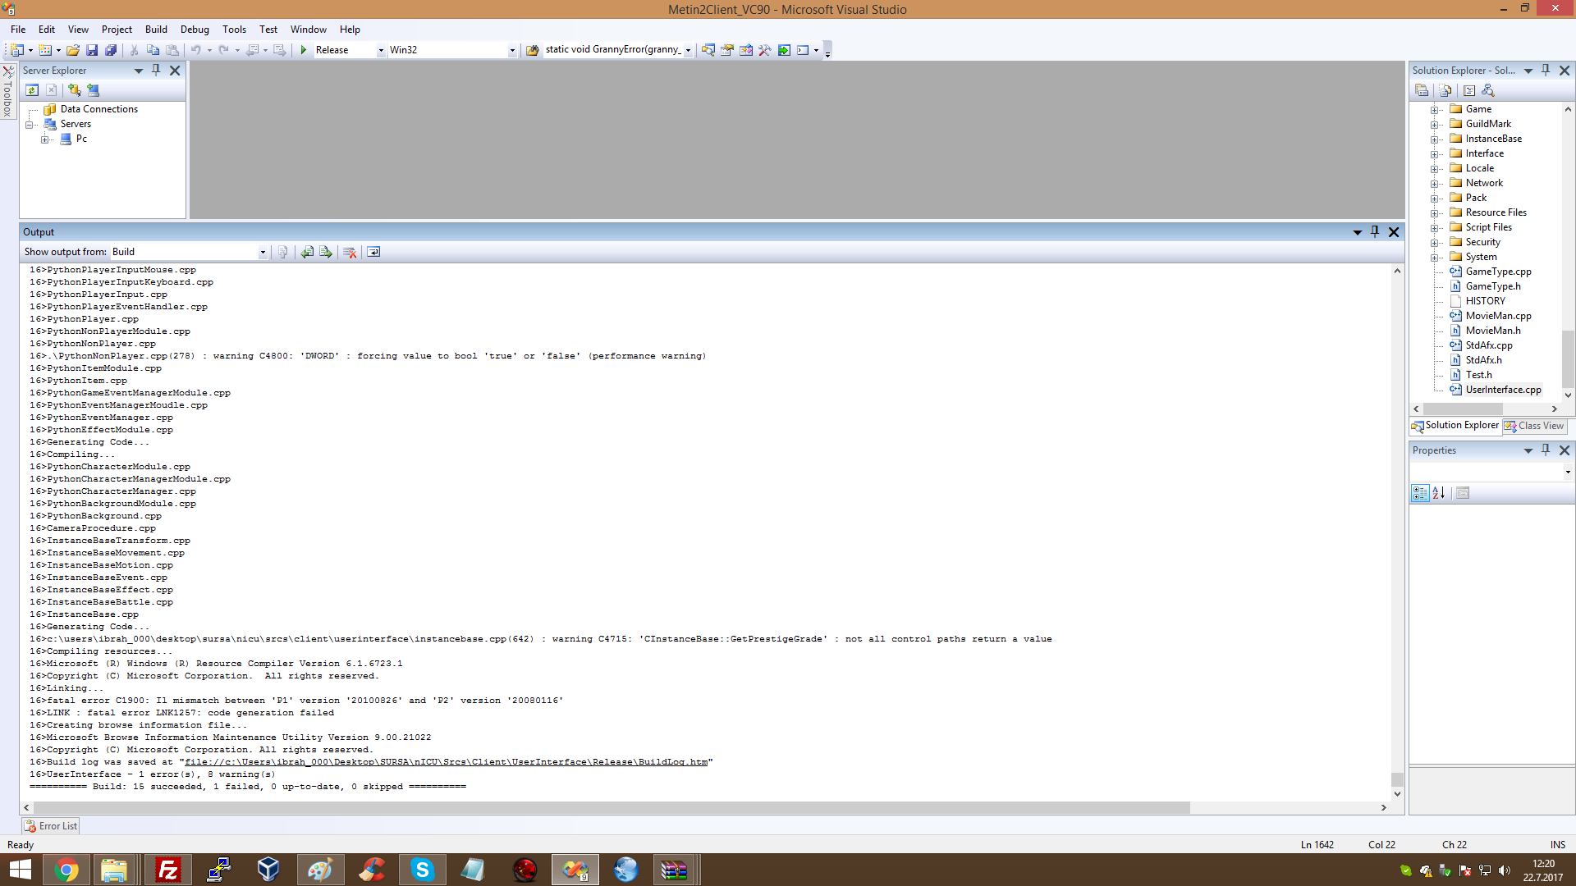The width and height of the screenshot is (1576, 886).
Task: Open the File menu
Action: [x=18, y=30]
